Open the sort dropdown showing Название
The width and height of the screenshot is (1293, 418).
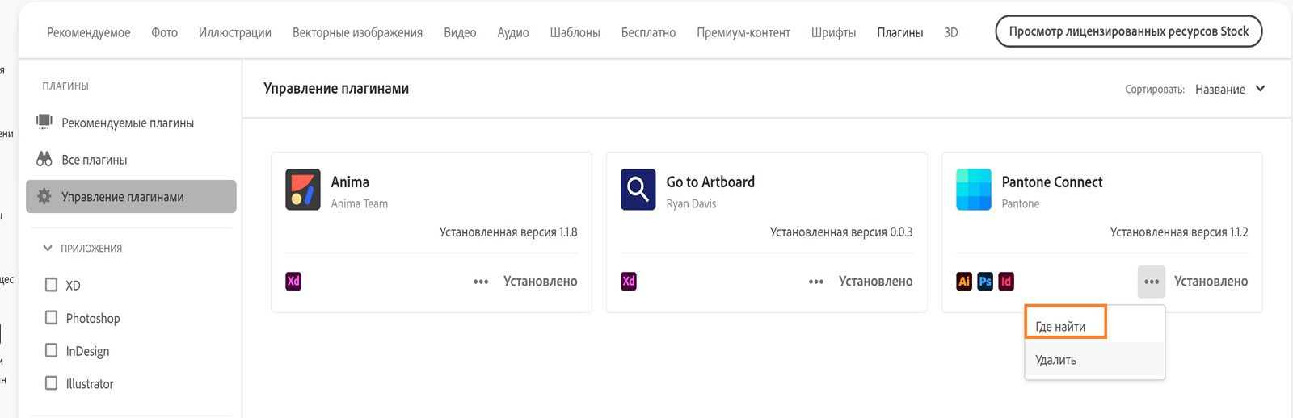click(1230, 89)
